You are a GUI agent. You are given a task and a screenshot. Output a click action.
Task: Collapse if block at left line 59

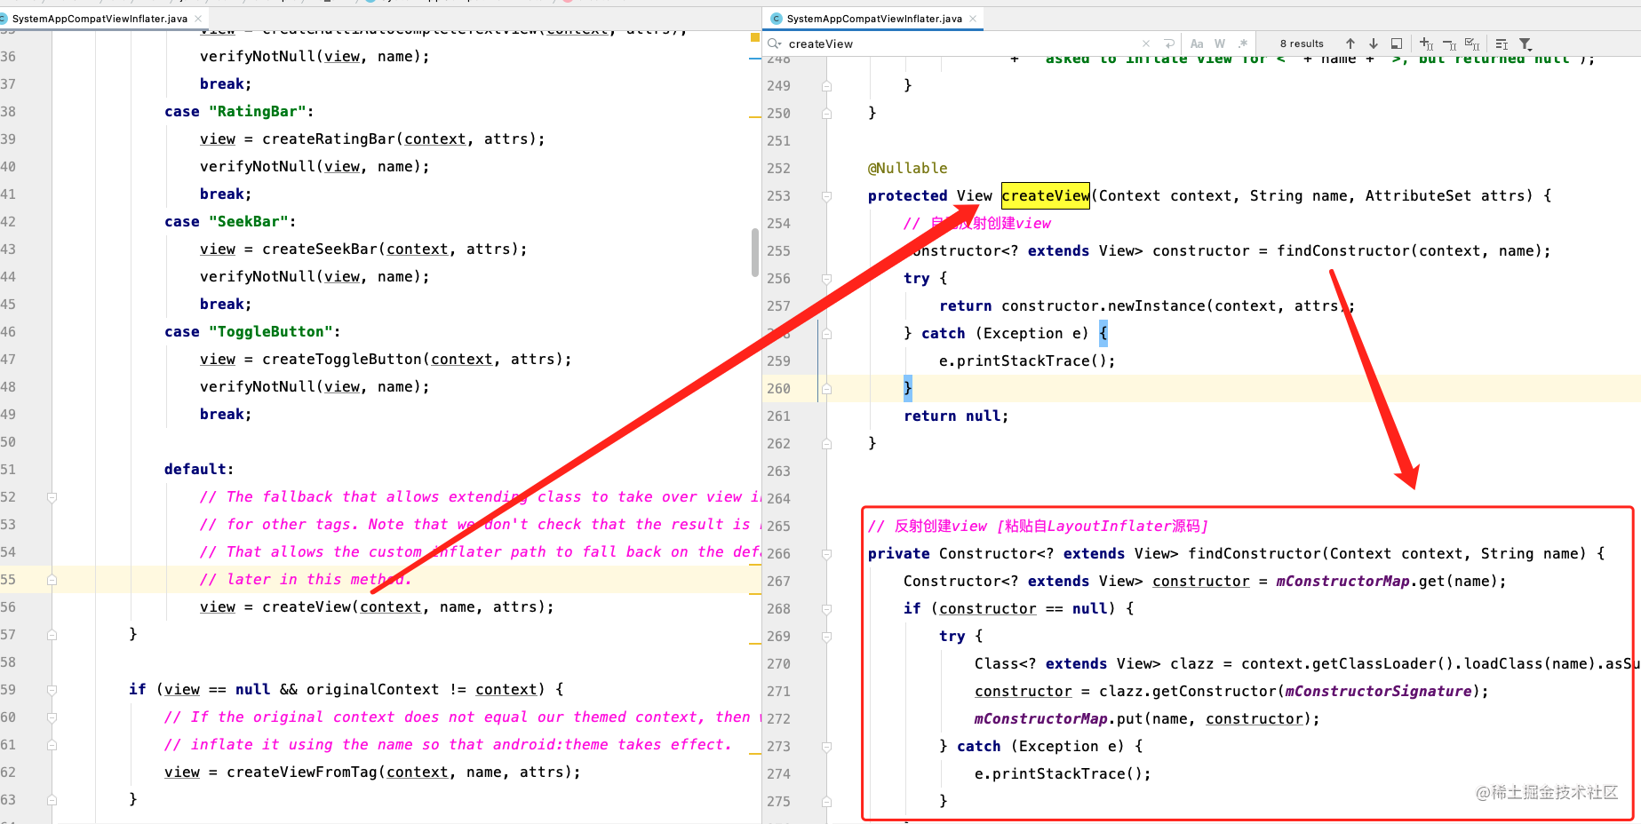(52, 689)
